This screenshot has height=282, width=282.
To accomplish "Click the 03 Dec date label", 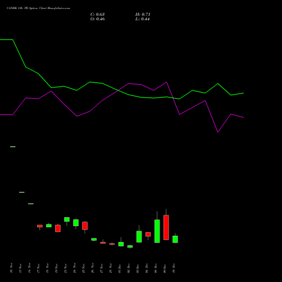I will point(138,268).
